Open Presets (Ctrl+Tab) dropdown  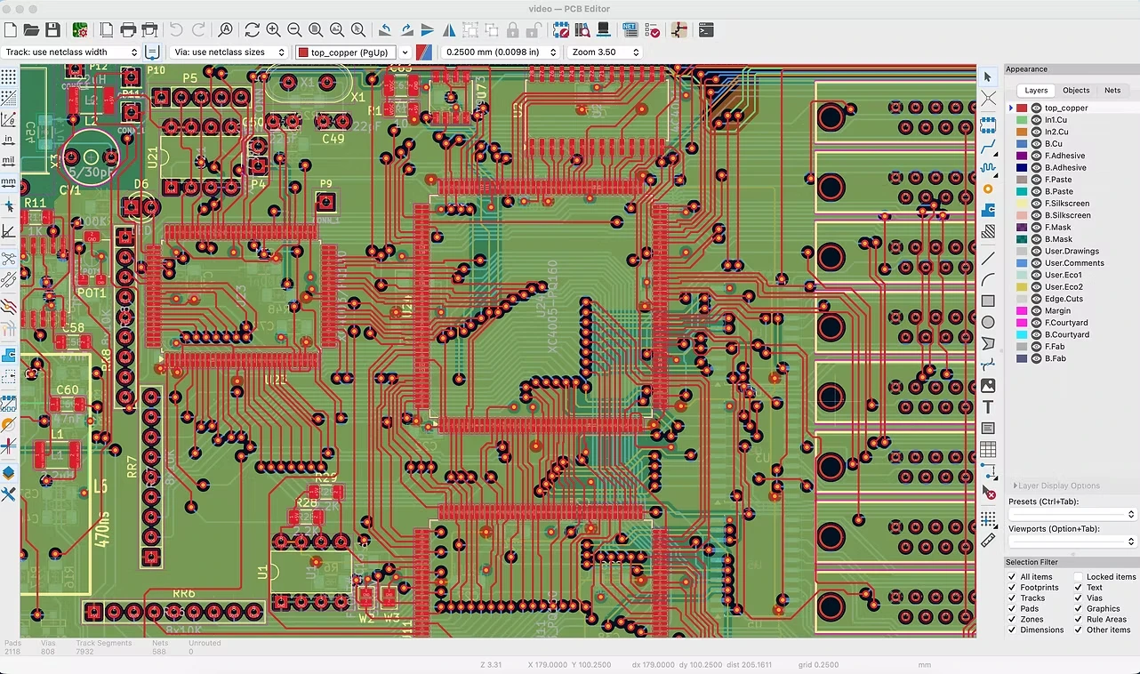pos(1072,514)
